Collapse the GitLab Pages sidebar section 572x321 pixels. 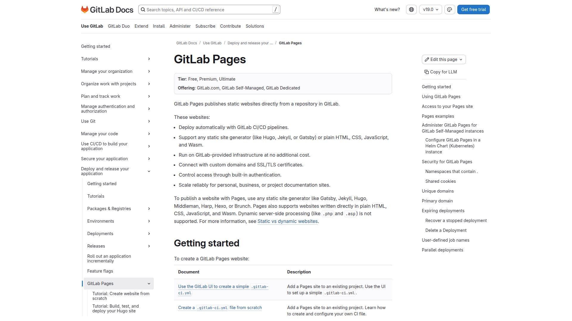point(149,283)
